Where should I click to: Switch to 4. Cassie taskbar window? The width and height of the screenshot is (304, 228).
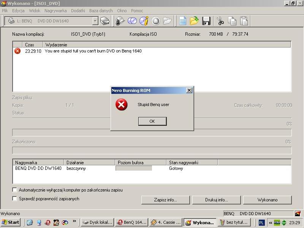pyautogui.click(x=166, y=222)
